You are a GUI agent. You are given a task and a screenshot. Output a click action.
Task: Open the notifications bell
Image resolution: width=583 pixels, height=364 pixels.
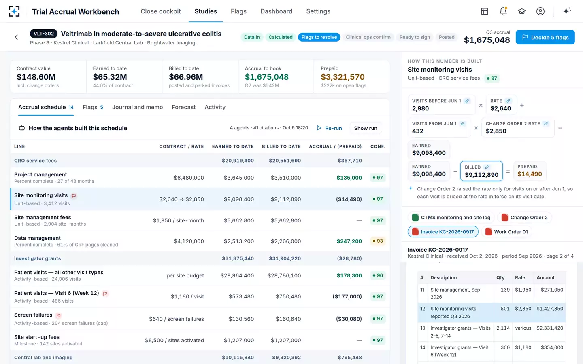(503, 11)
